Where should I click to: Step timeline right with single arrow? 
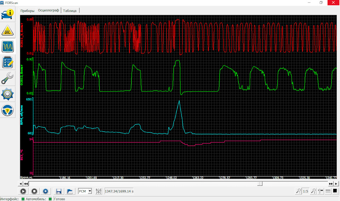(336, 184)
